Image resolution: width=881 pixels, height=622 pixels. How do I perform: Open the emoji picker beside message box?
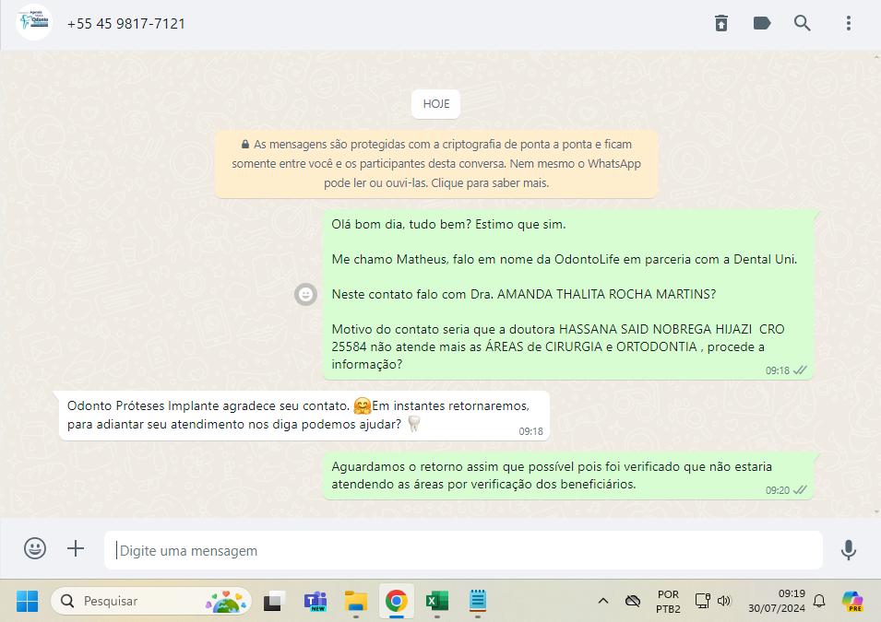(x=35, y=549)
